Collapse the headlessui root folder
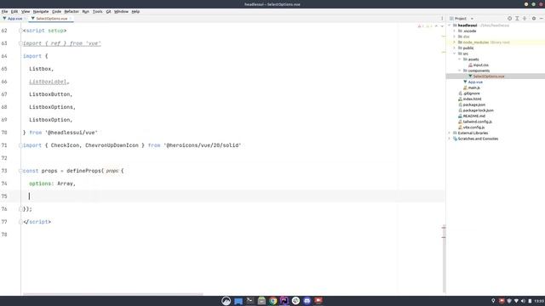This screenshot has width=545, height=306. pyautogui.click(x=450, y=25)
